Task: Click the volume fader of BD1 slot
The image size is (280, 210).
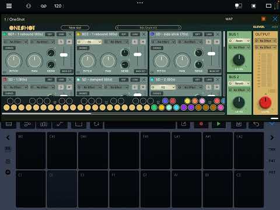Action: [64, 55]
